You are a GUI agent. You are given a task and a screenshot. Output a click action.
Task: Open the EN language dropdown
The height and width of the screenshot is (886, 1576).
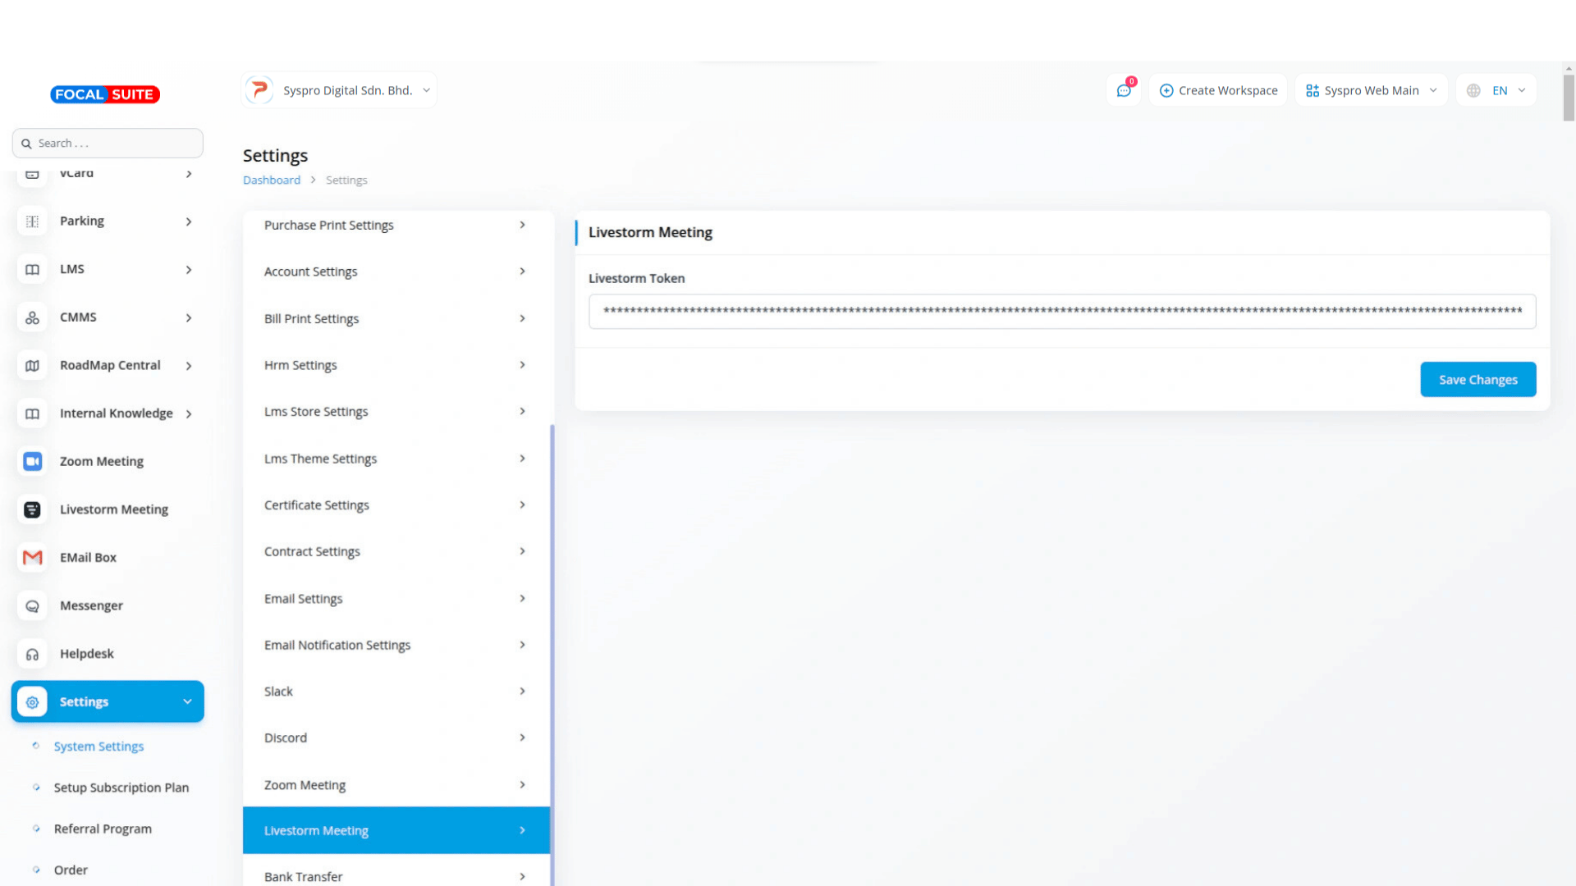(1496, 90)
